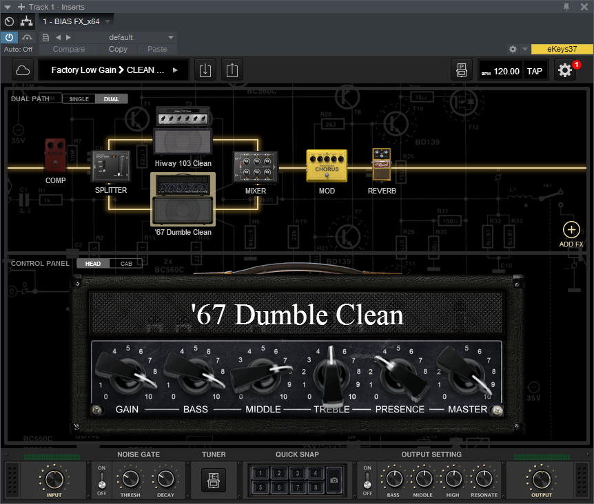The height and width of the screenshot is (504, 594).
Task: Open the TUNER button icon
Action: click(214, 480)
